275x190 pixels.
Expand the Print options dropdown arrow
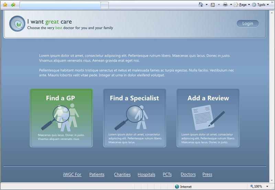pos(231,5)
